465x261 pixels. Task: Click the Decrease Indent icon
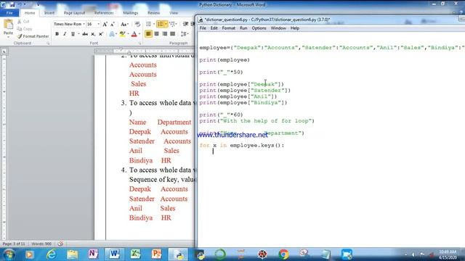(186, 24)
